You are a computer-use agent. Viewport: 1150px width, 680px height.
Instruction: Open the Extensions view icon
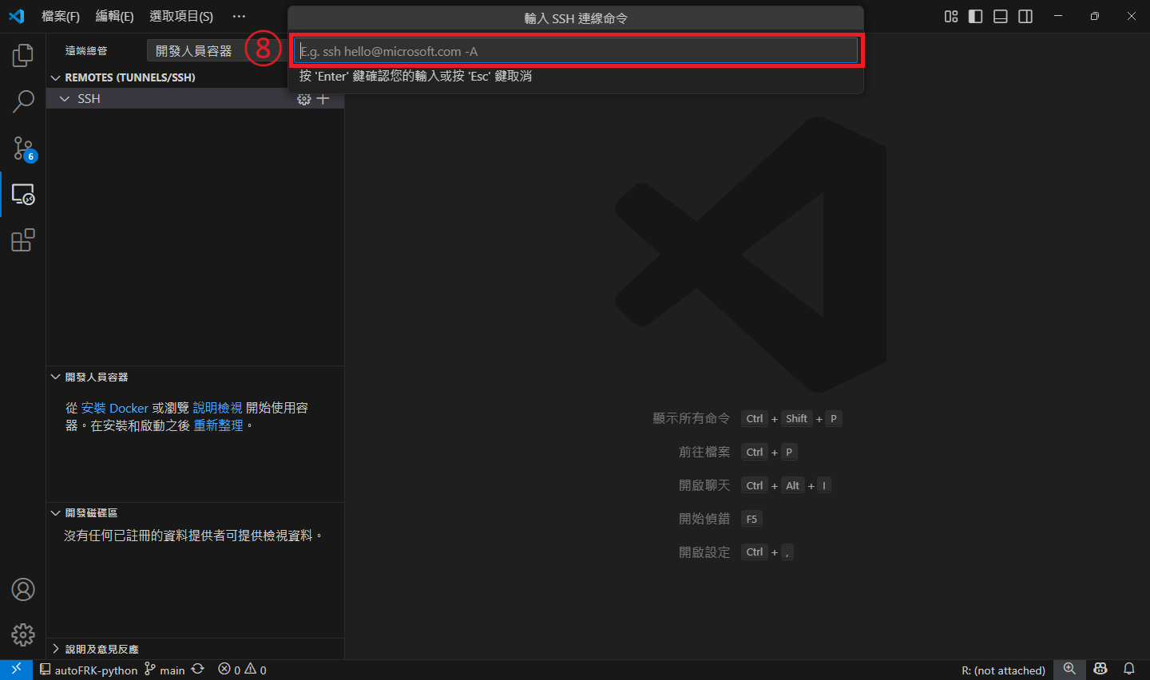pos(23,240)
